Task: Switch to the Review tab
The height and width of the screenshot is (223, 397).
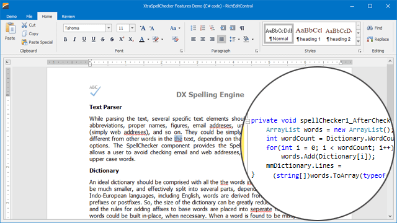Action: click(68, 17)
